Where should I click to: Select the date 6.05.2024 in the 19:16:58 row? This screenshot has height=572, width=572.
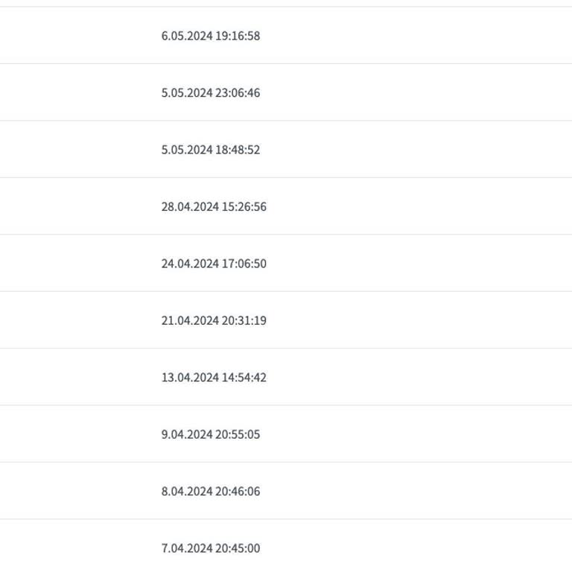(187, 36)
